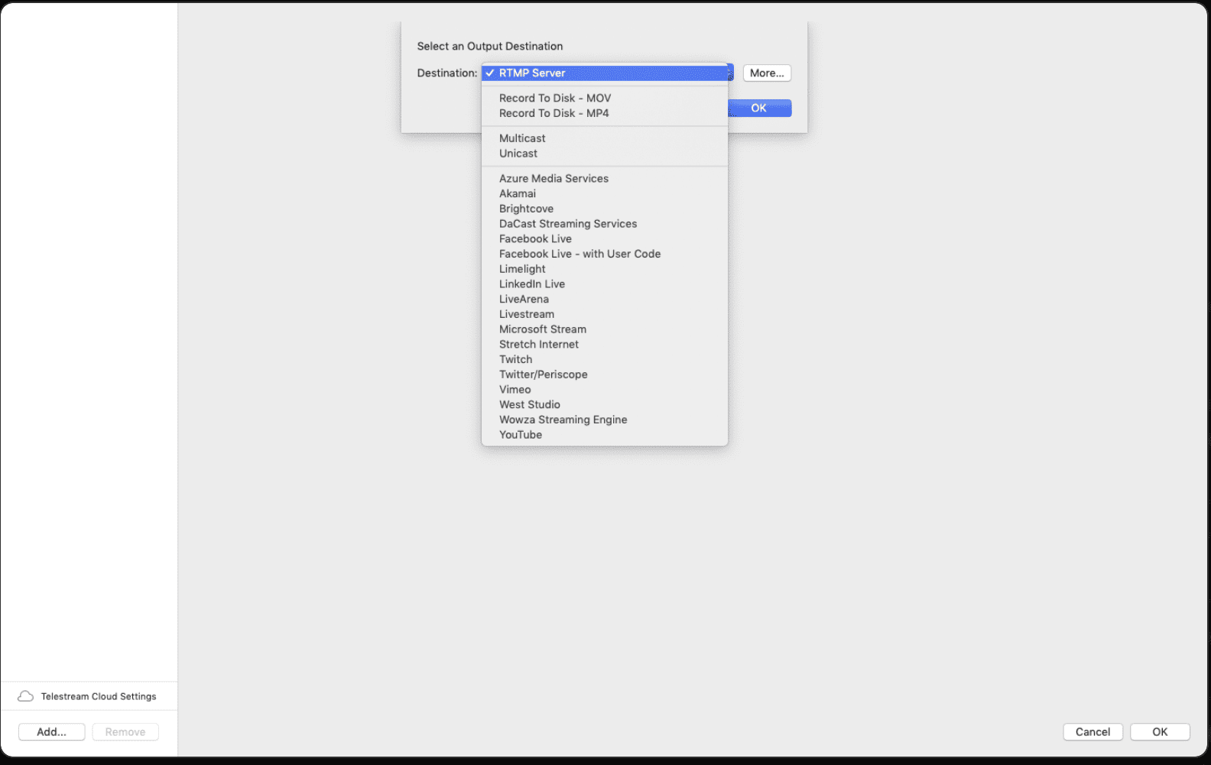Click Cancel at the bottom right
Screen dimensions: 1211x765
[x=1093, y=732]
